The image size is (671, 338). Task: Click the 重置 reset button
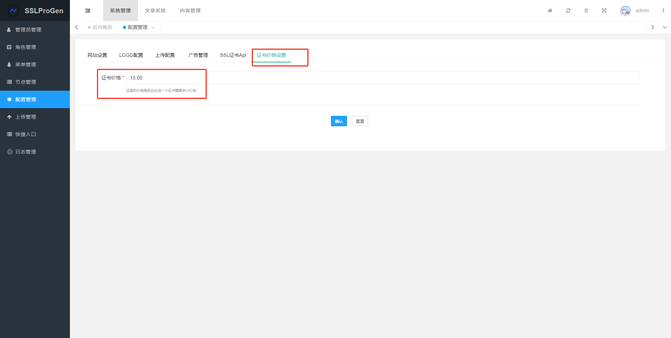click(x=360, y=121)
